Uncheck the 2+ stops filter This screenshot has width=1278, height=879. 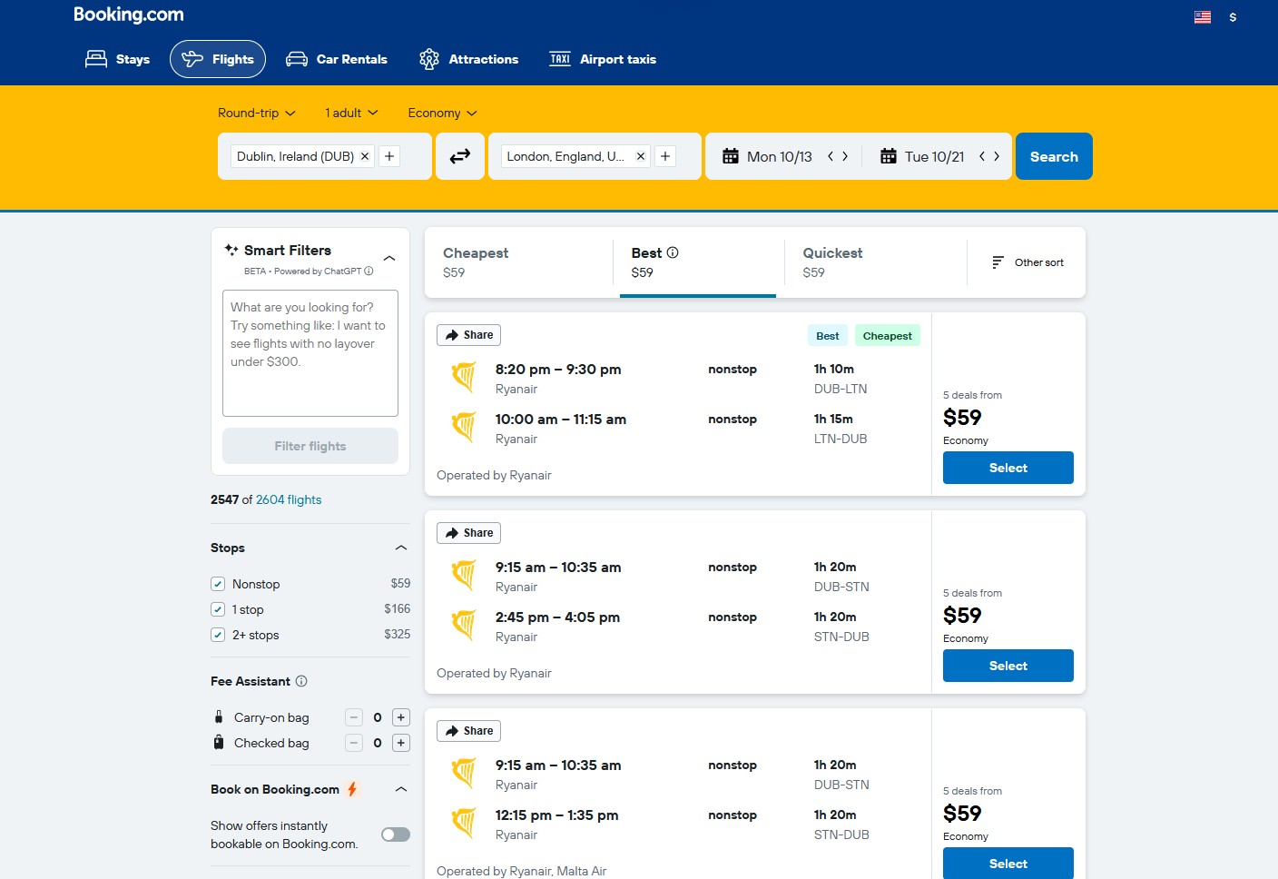(218, 635)
